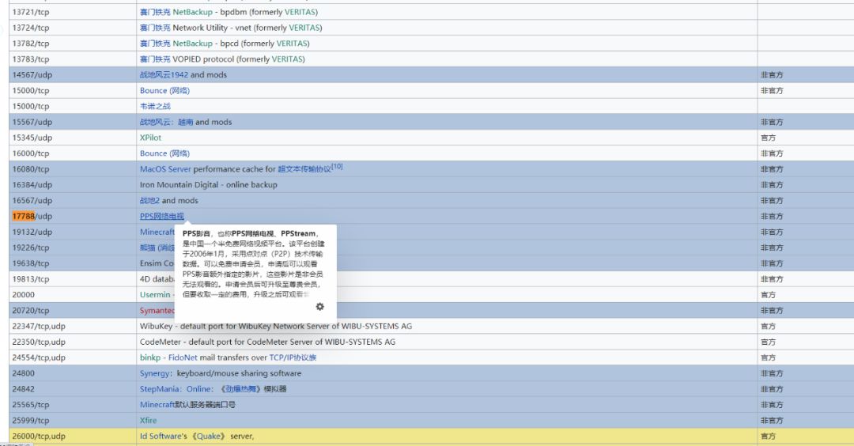This screenshot has height=446, width=854.
Task: Open the XPilot link
Action: click(150, 138)
